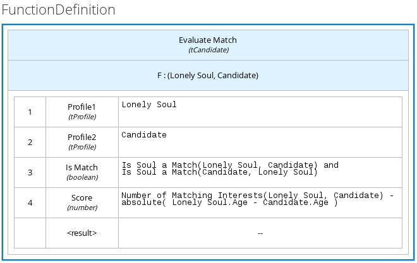Edit the (Lonely Soul, Candidate) parameters
The width and height of the screenshot is (417, 263).
coord(213,75)
